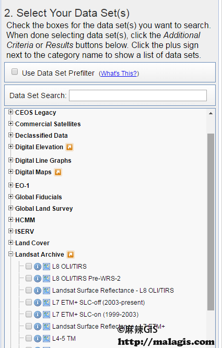The image size is (222, 348).
Task: Click the Data Set Search field
Action: (x=138, y=95)
